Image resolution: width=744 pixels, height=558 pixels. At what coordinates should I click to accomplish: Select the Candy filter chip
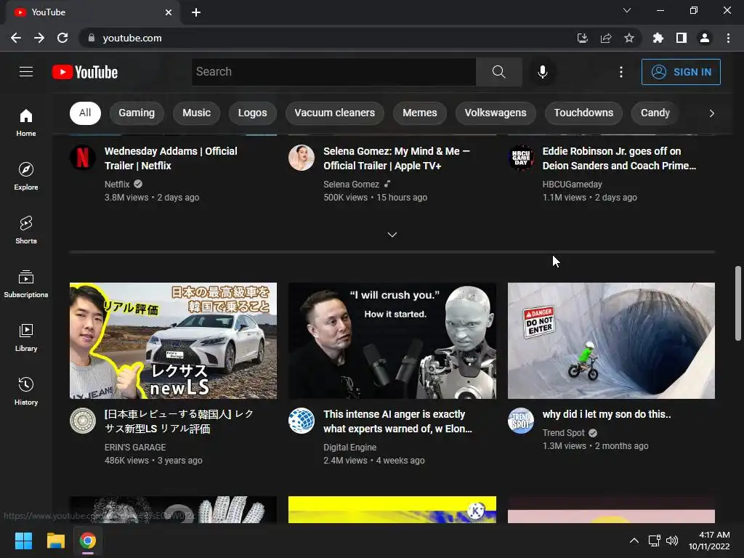coord(655,113)
